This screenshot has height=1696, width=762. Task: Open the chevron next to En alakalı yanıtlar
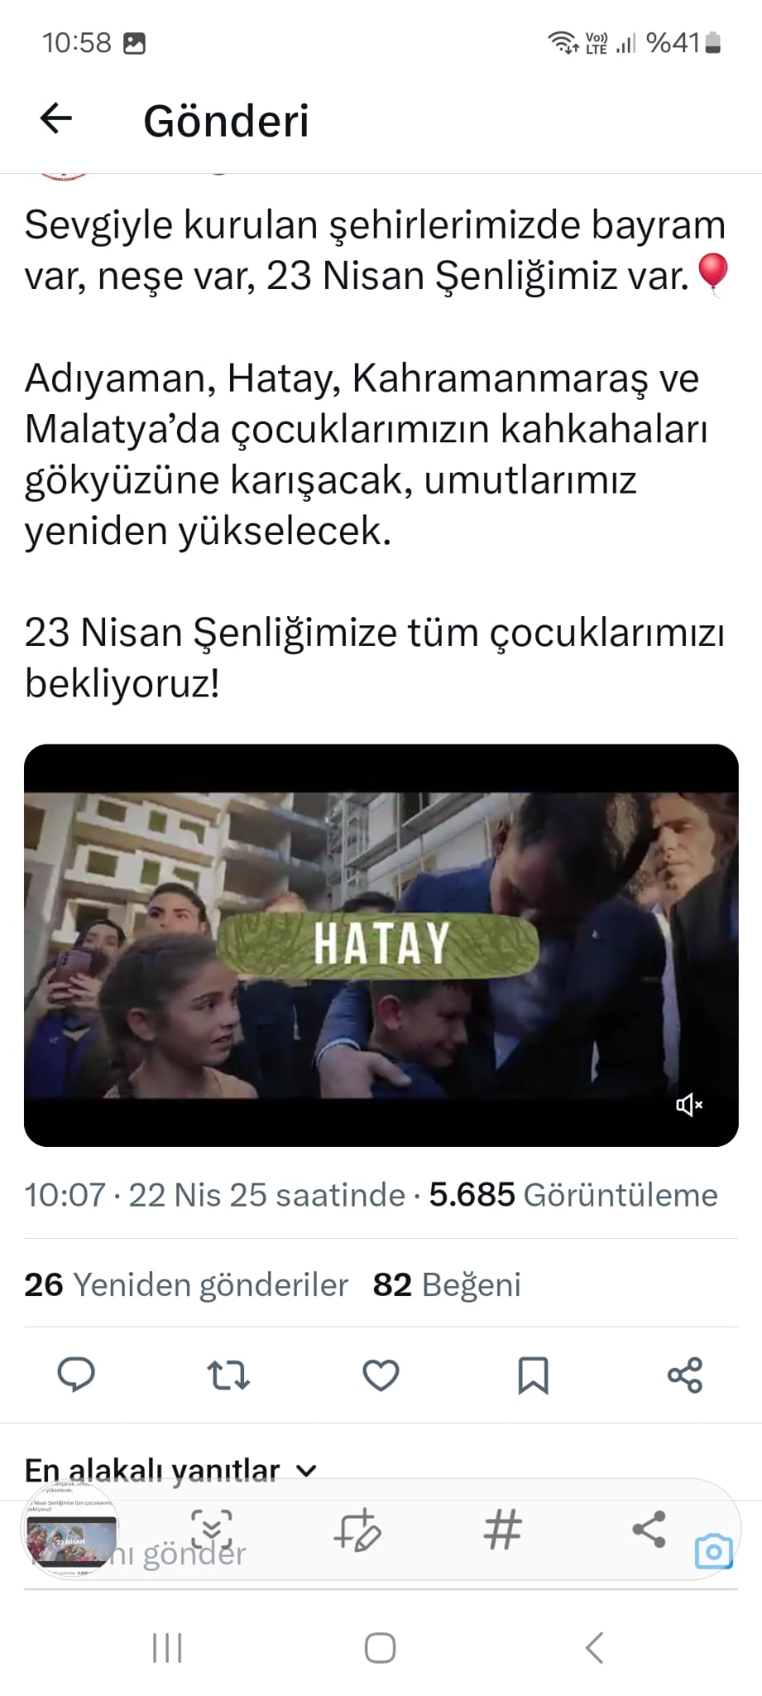click(306, 1472)
